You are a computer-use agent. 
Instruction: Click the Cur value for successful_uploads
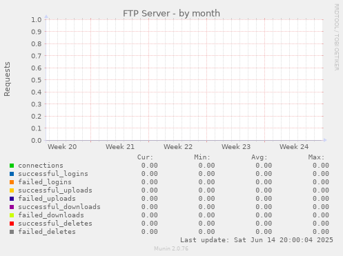click(x=150, y=190)
